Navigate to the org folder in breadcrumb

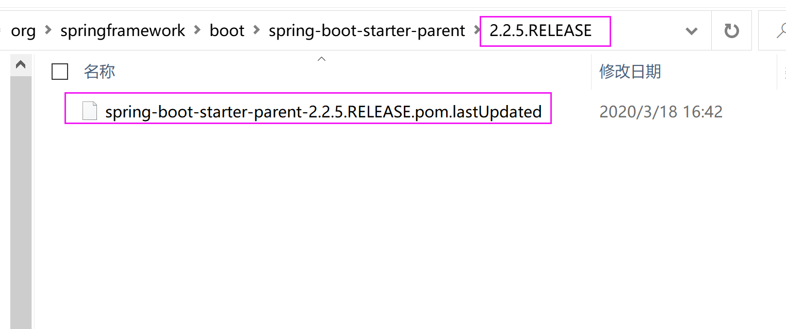pyautogui.click(x=23, y=30)
